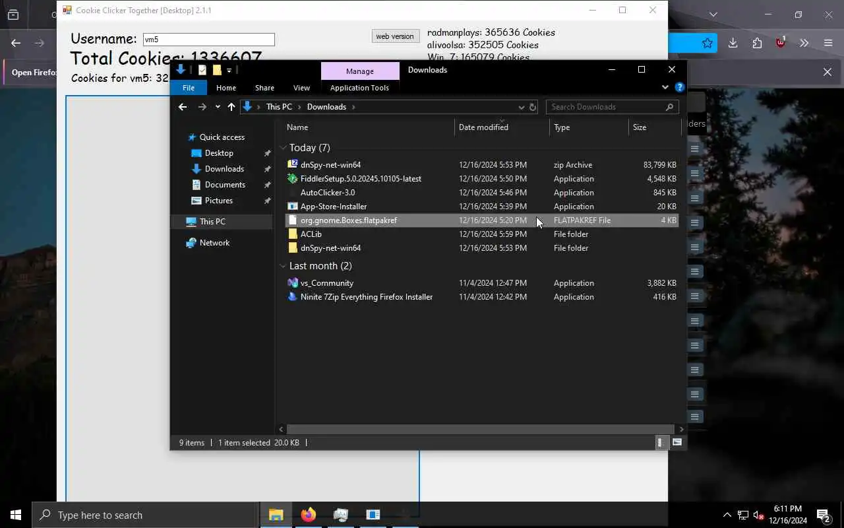
Task: Go up one folder level
Action: 231,107
